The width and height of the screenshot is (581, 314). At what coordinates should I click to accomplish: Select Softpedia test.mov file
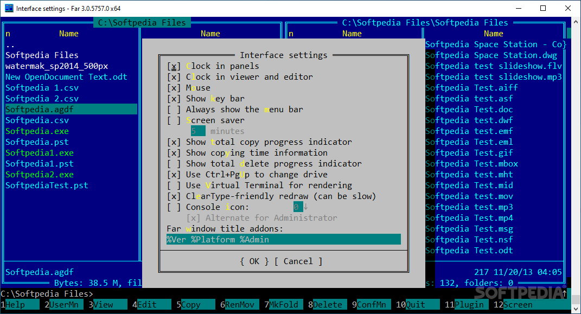point(469,196)
